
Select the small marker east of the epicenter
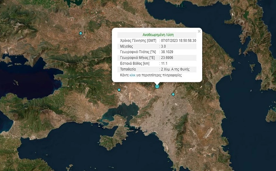point(173,94)
